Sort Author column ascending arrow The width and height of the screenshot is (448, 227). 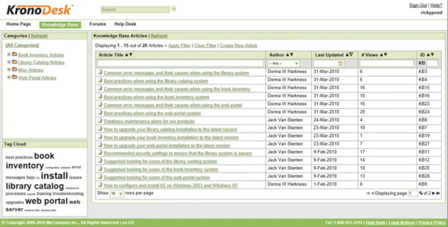(x=287, y=55)
